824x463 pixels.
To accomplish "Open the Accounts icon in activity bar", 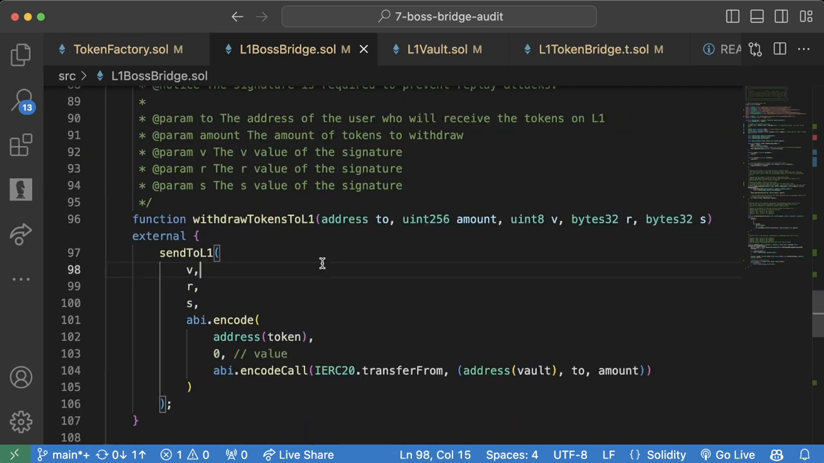I will 21,377.
